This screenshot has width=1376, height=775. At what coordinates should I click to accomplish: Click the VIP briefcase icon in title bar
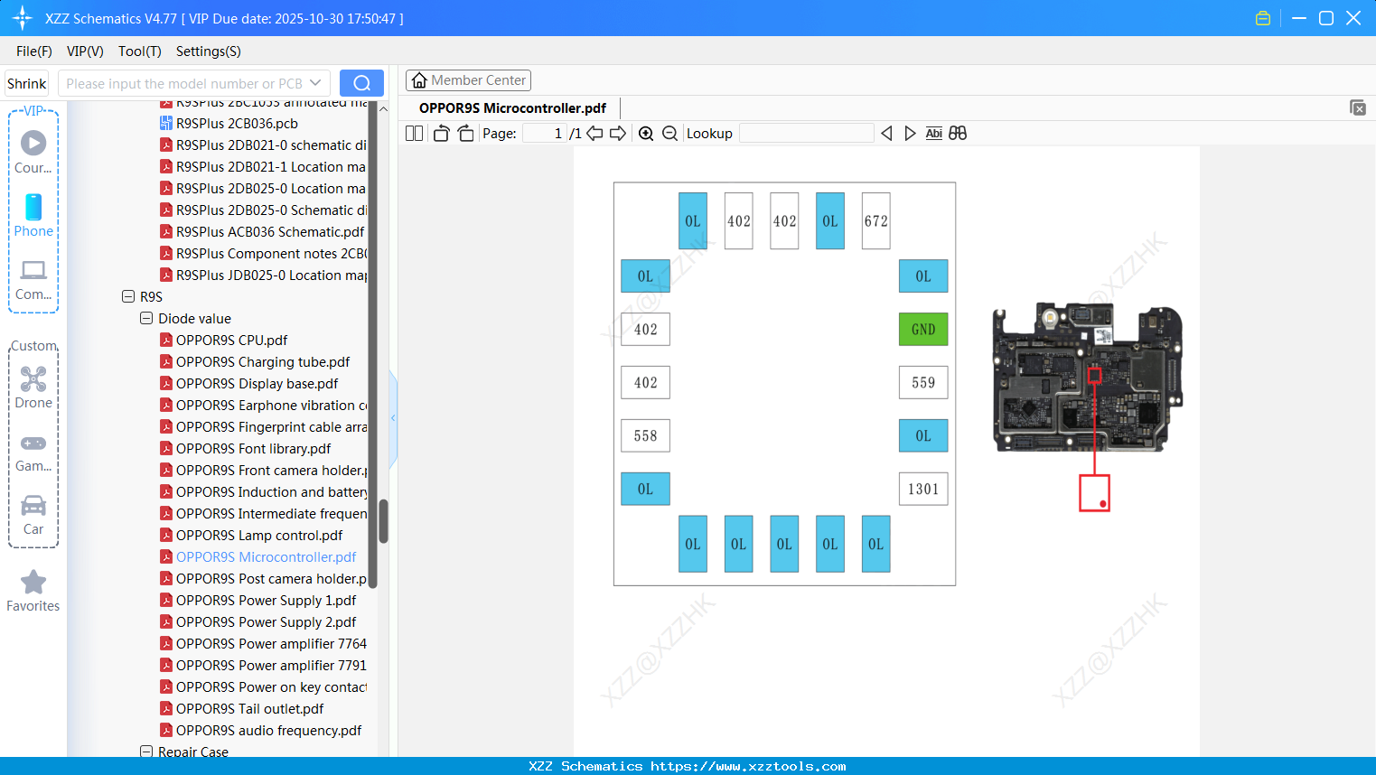pyautogui.click(x=1263, y=18)
